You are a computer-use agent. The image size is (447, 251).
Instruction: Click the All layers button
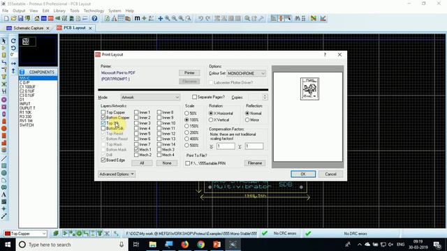[142, 163]
